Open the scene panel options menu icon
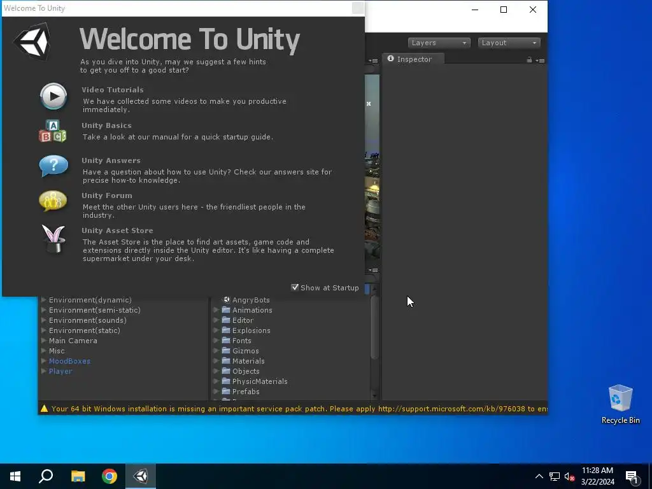The width and height of the screenshot is (652, 489). pos(373,60)
